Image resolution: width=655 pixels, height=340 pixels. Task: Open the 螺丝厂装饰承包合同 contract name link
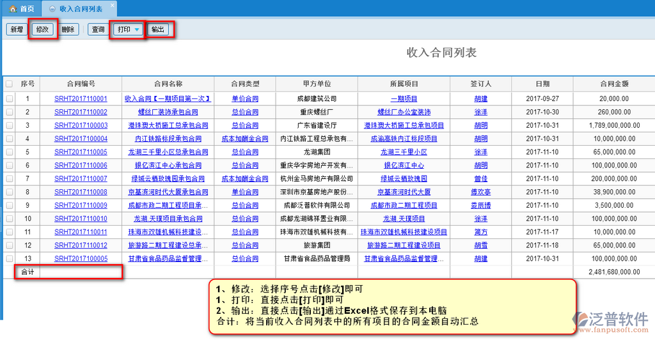coord(168,112)
